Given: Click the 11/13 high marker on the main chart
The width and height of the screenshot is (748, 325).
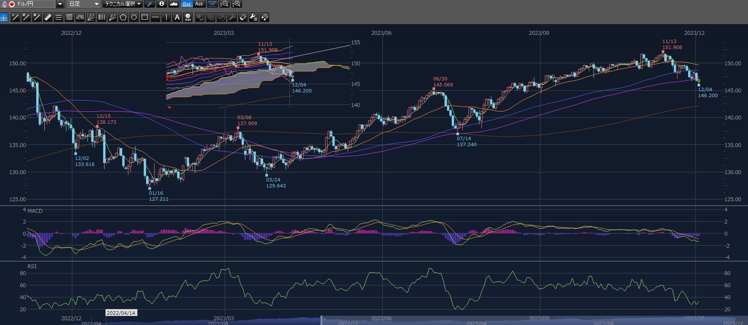Looking at the screenshot, I should pyautogui.click(x=663, y=52).
